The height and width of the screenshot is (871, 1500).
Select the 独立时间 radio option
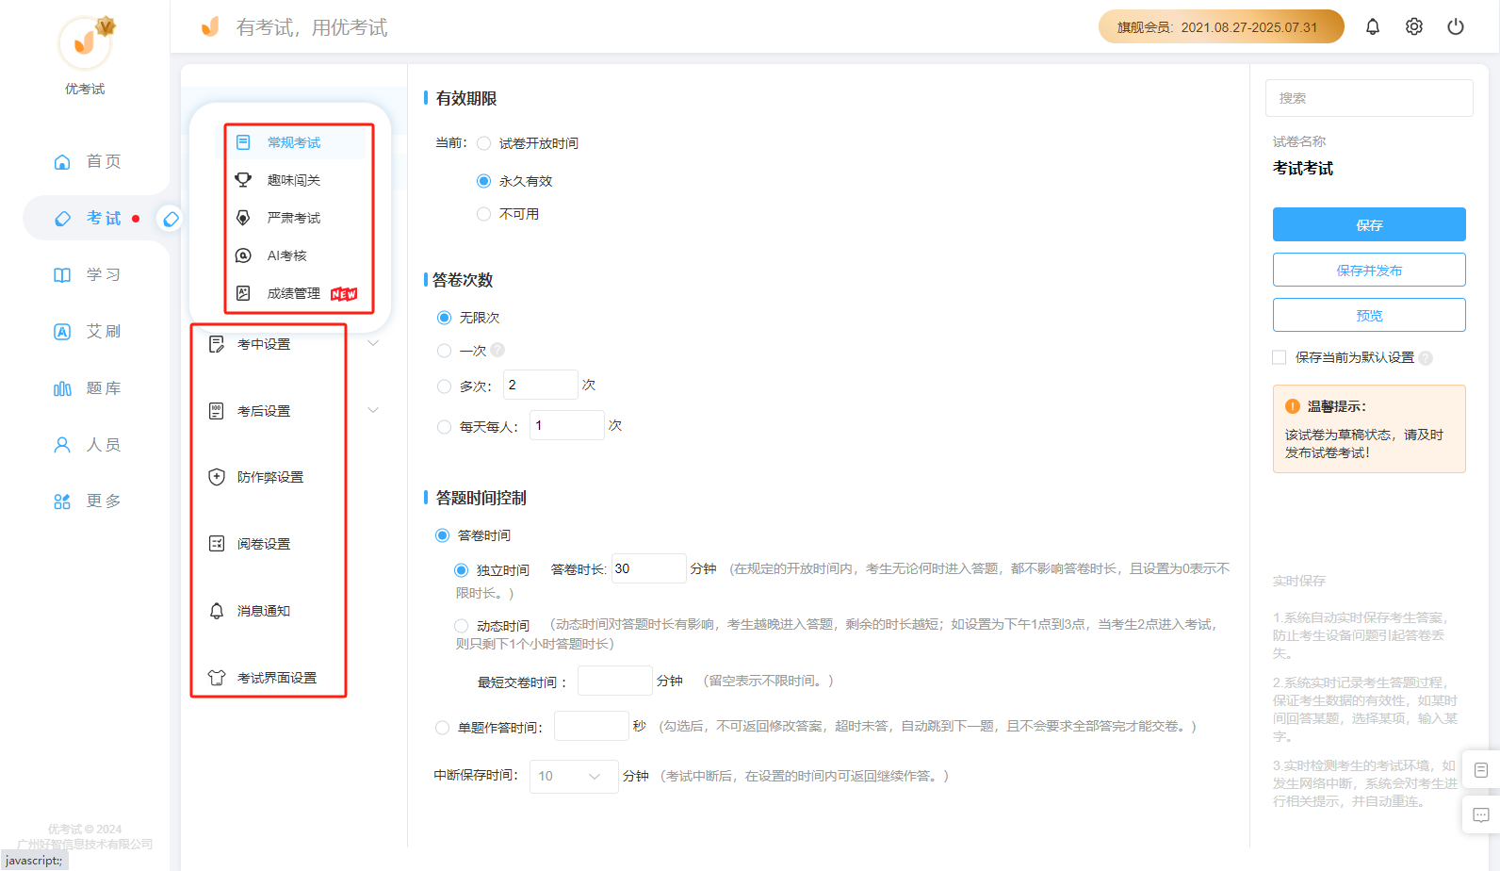[461, 570]
